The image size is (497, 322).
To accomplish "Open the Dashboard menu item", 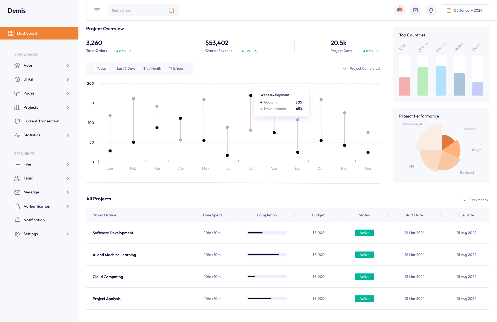I will click(x=27, y=33).
